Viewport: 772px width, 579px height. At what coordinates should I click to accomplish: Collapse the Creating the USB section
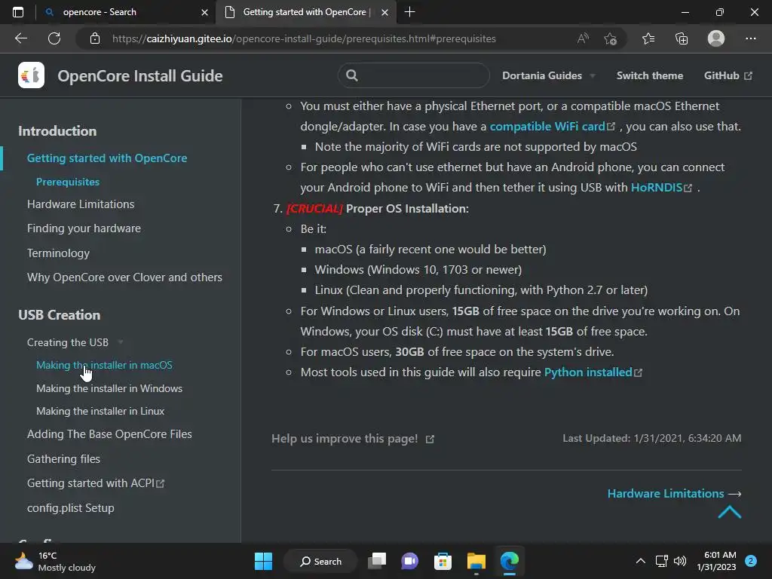[x=75, y=342]
